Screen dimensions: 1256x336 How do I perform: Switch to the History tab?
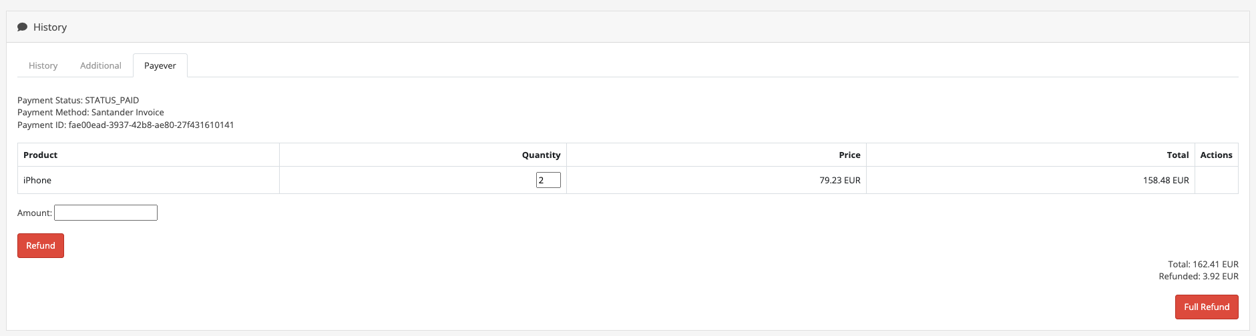43,65
